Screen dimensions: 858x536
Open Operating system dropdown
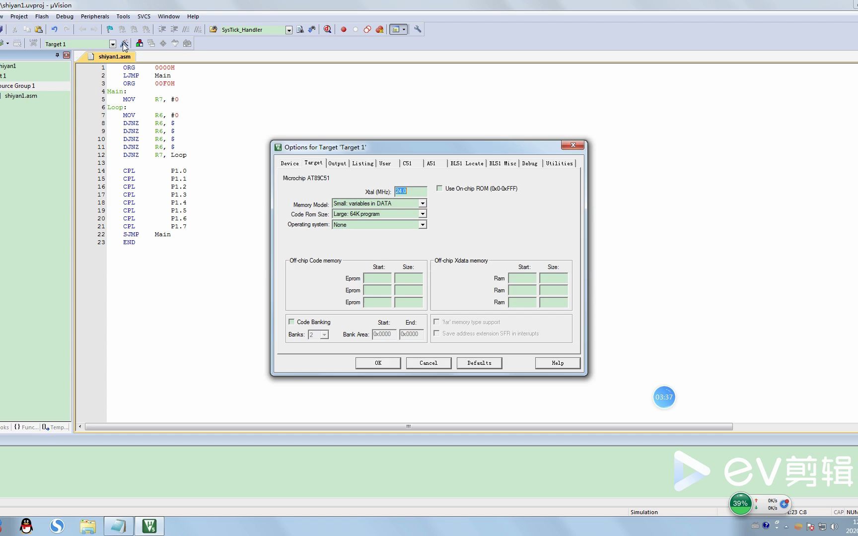[422, 225]
